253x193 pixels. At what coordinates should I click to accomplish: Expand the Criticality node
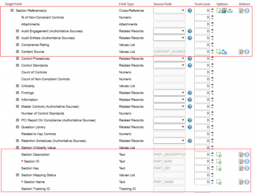pyautogui.click(x=18, y=86)
